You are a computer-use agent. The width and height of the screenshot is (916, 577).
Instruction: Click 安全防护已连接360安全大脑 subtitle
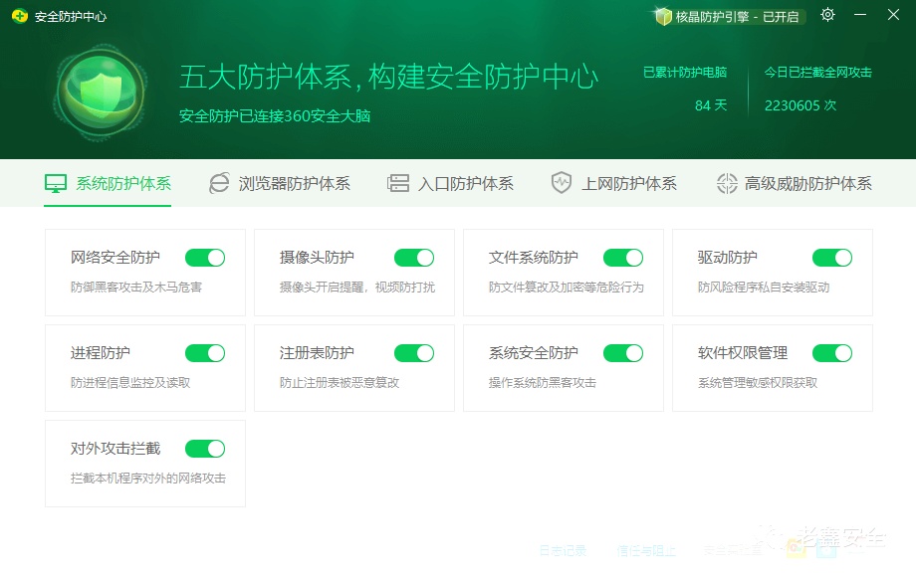click(275, 116)
